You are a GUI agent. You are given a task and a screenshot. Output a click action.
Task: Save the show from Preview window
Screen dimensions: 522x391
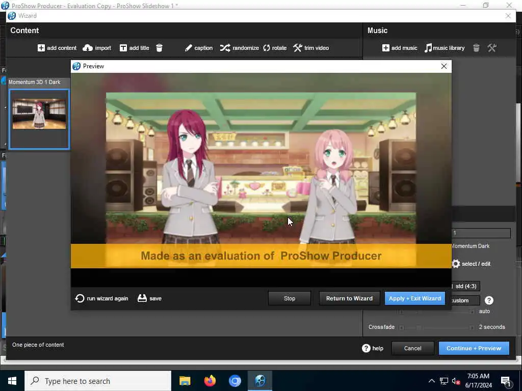149,298
